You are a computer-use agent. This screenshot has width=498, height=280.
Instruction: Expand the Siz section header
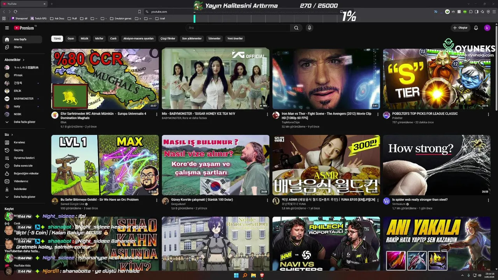[9, 135]
